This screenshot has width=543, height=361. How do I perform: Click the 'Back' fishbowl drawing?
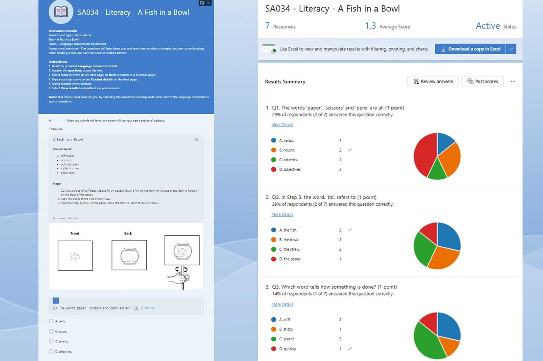(x=129, y=255)
